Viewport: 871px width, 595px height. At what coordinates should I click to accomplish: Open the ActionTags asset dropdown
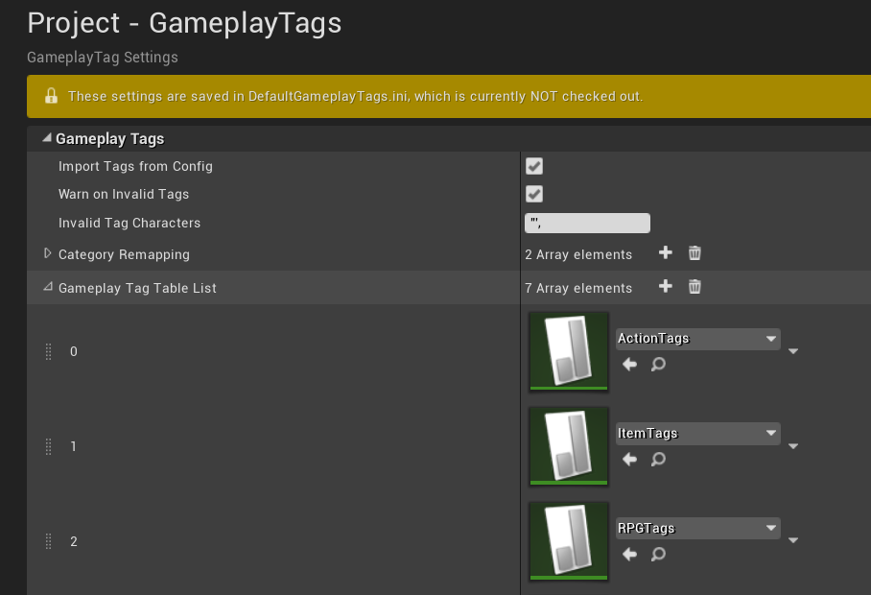(x=697, y=339)
